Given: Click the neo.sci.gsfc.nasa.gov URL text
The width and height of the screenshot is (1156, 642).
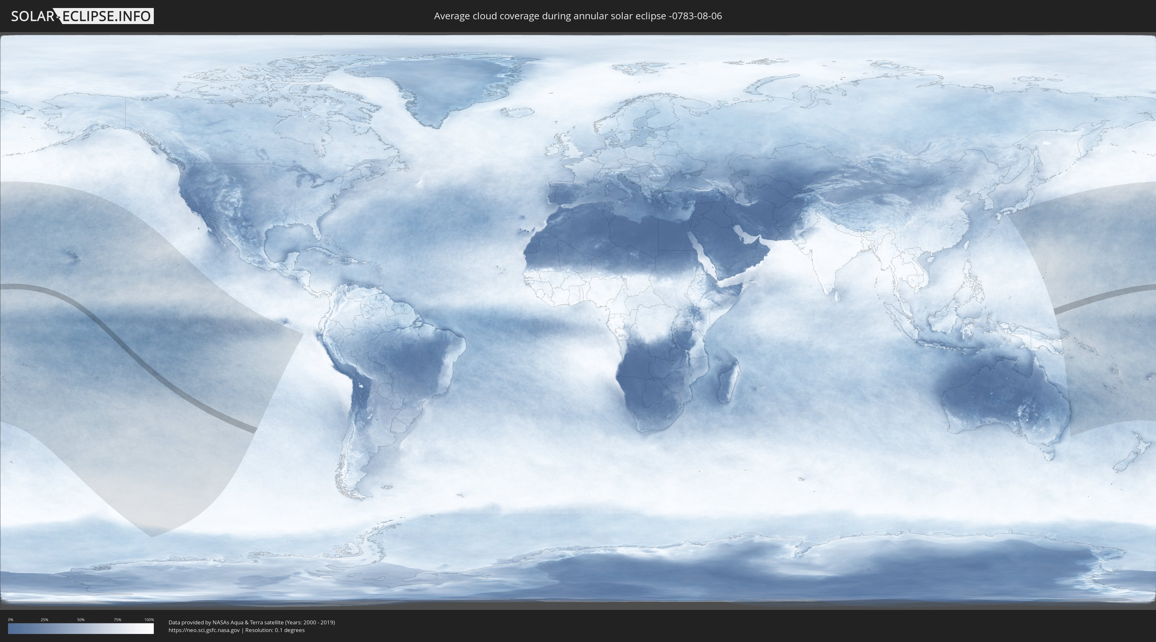Looking at the screenshot, I should (x=204, y=630).
